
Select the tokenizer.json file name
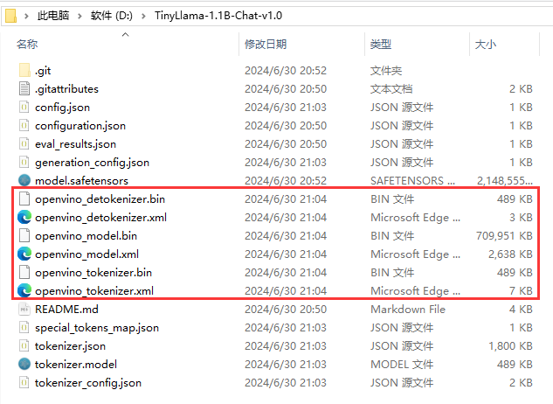coord(70,346)
